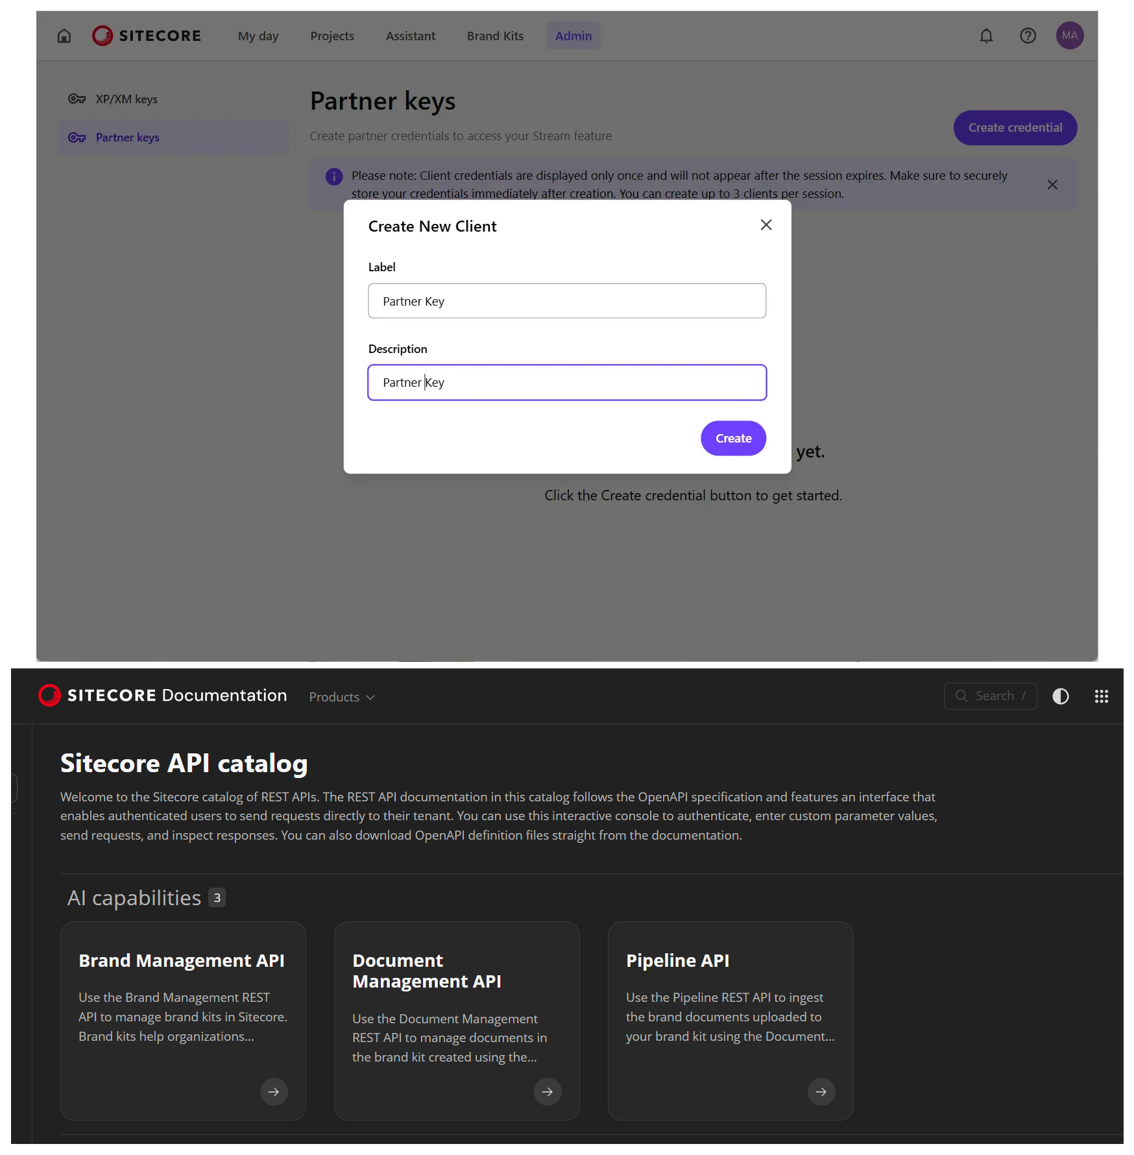This screenshot has width=1134, height=1155.
Task: Click Create in the New Client dialog
Action: [732, 438]
